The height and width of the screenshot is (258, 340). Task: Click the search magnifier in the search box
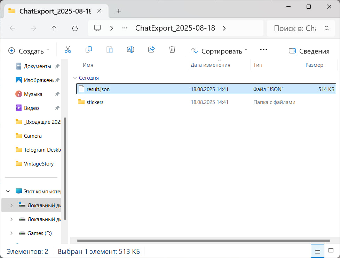click(x=326, y=28)
